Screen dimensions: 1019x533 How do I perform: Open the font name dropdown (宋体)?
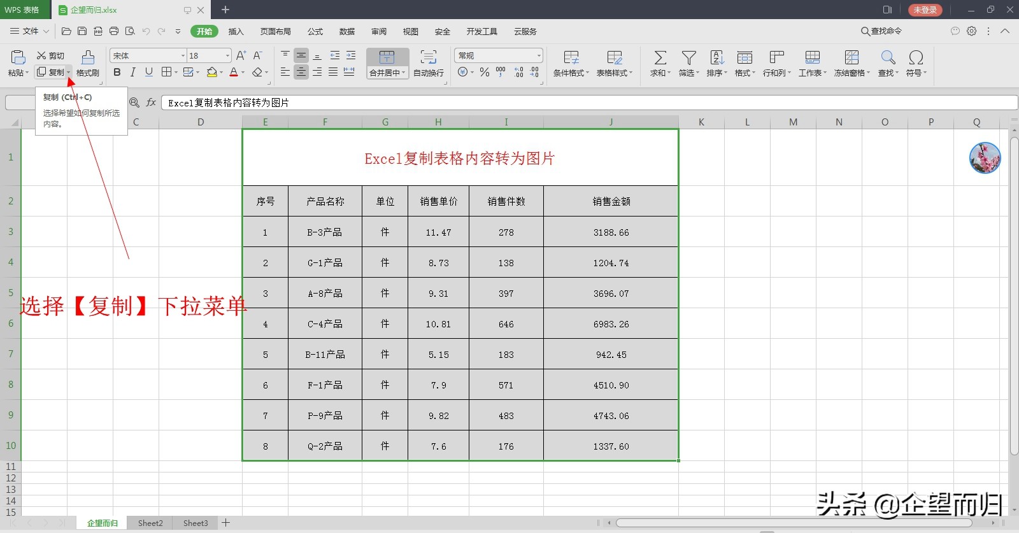[183, 55]
